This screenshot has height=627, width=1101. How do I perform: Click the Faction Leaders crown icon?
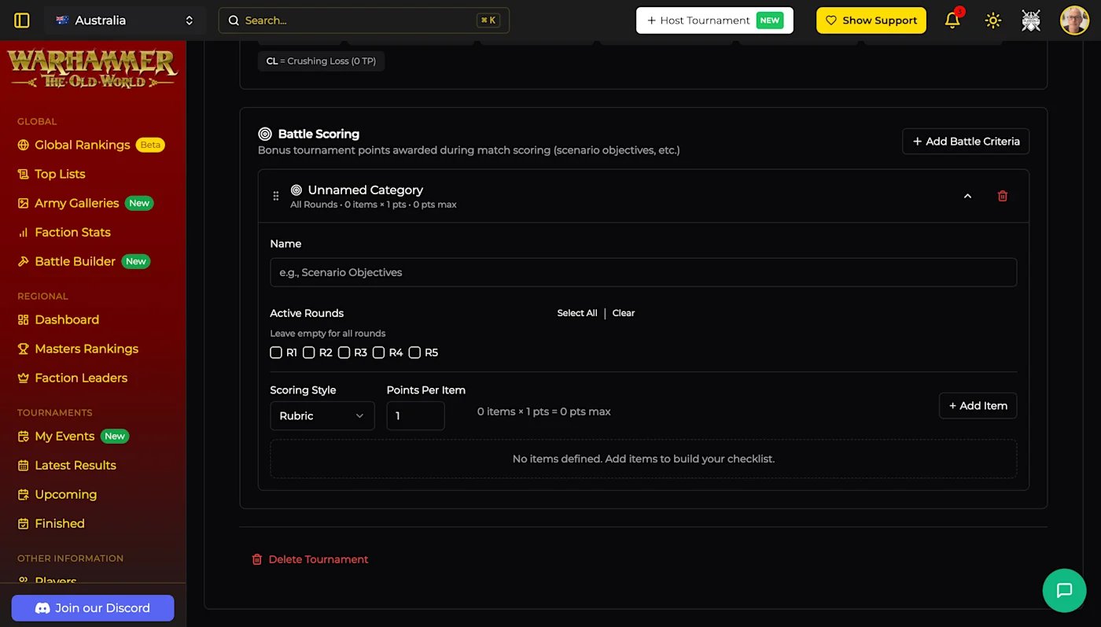(x=24, y=378)
